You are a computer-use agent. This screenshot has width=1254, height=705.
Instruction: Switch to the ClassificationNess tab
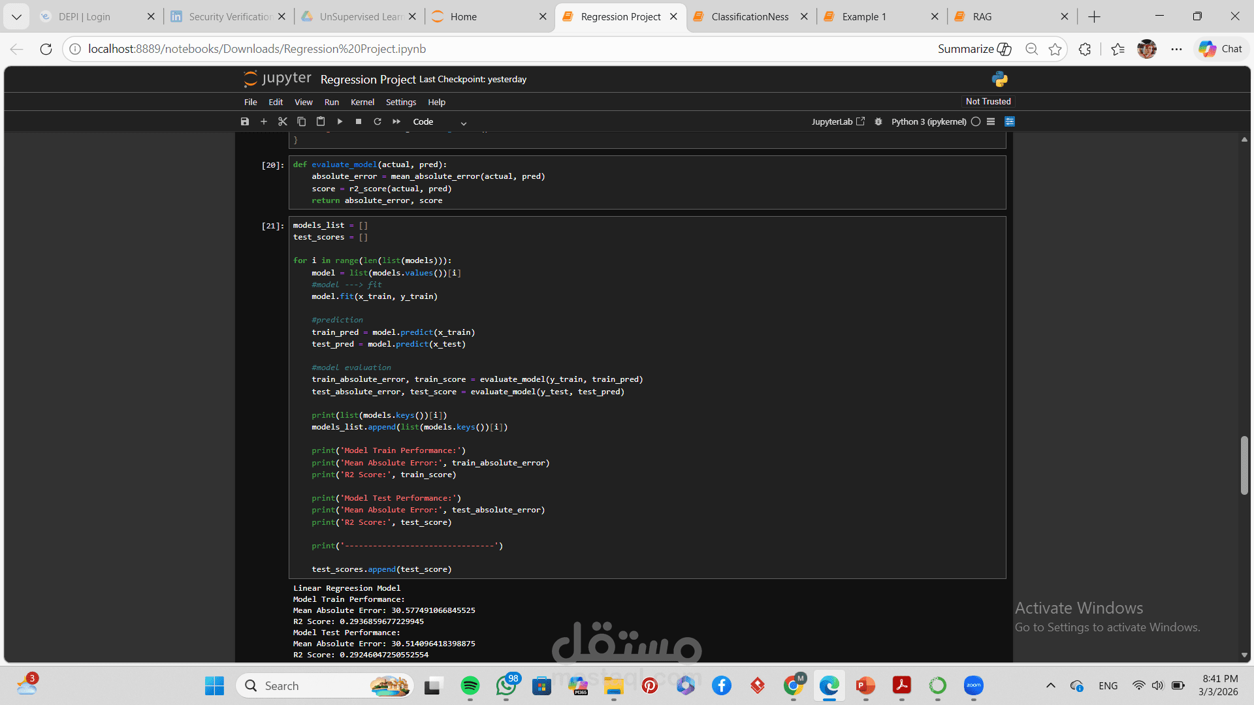coord(750,16)
